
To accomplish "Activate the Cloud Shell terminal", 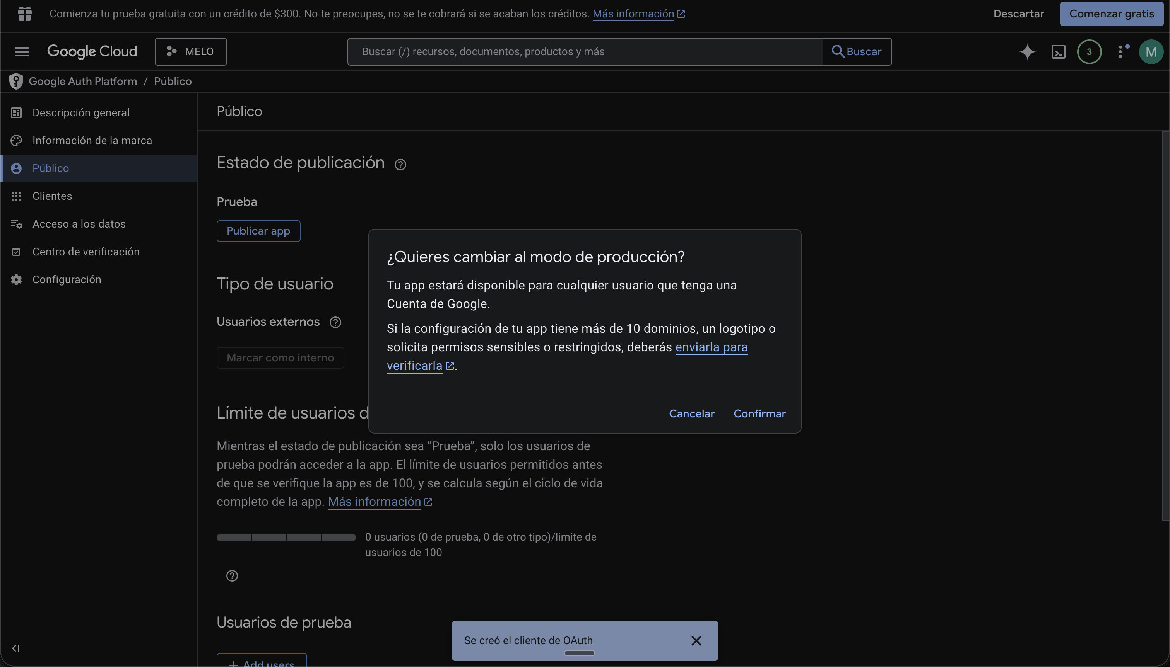I will coord(1059,51).
